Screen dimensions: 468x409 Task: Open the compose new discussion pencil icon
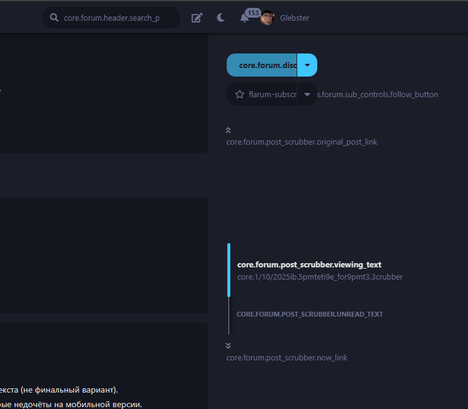click(197, 18)
